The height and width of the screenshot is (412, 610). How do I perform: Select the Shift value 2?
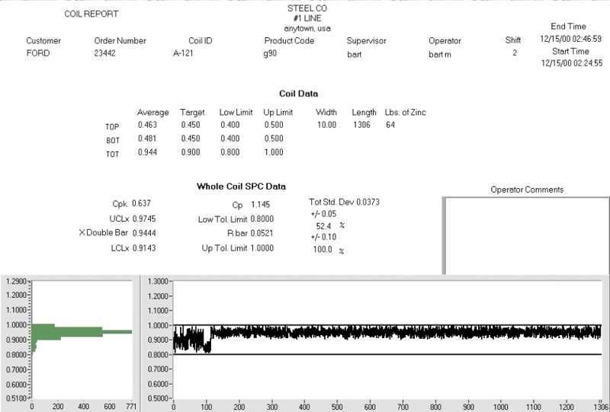[515, 53]
